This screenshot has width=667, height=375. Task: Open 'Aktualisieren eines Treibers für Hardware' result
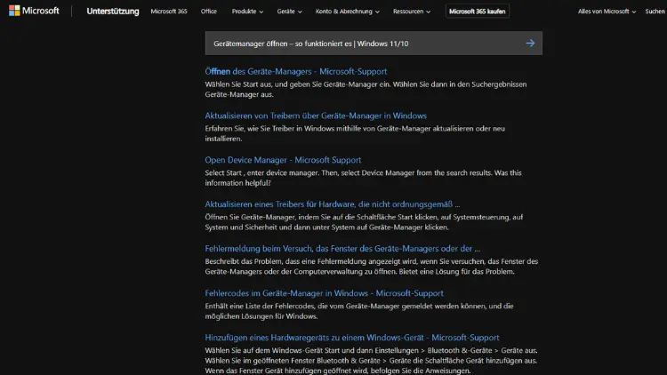pos(333,204)
